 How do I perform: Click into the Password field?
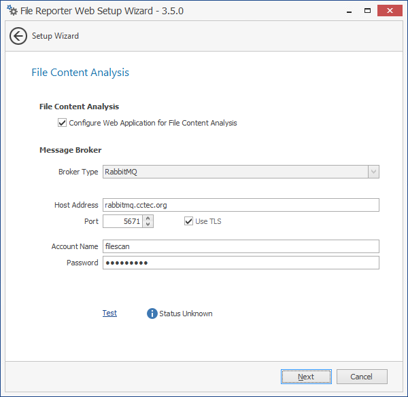pos(241,263)
